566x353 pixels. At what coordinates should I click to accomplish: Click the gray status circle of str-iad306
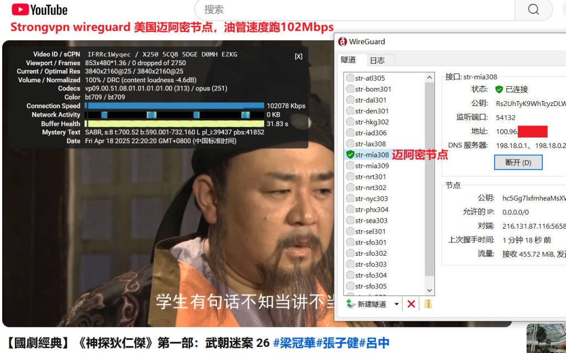coord(350,133)
